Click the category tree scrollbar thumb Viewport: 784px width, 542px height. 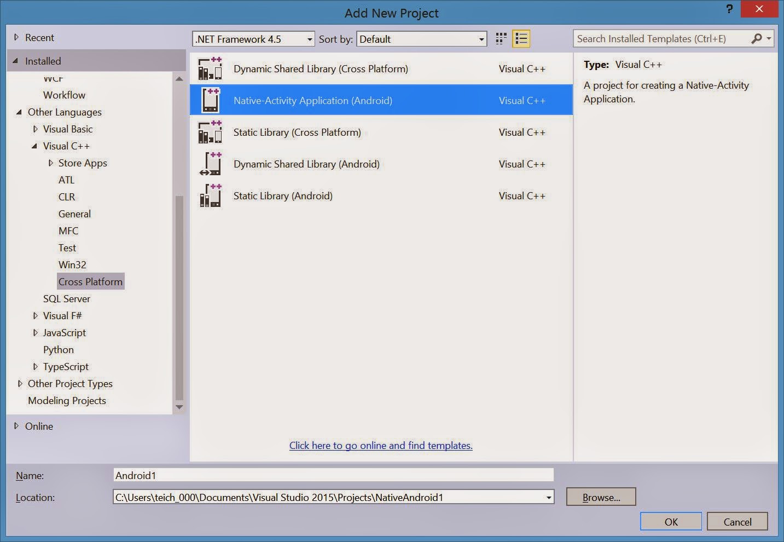[179, 298]
